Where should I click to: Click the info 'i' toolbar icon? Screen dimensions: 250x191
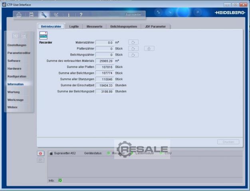(68, 15)
